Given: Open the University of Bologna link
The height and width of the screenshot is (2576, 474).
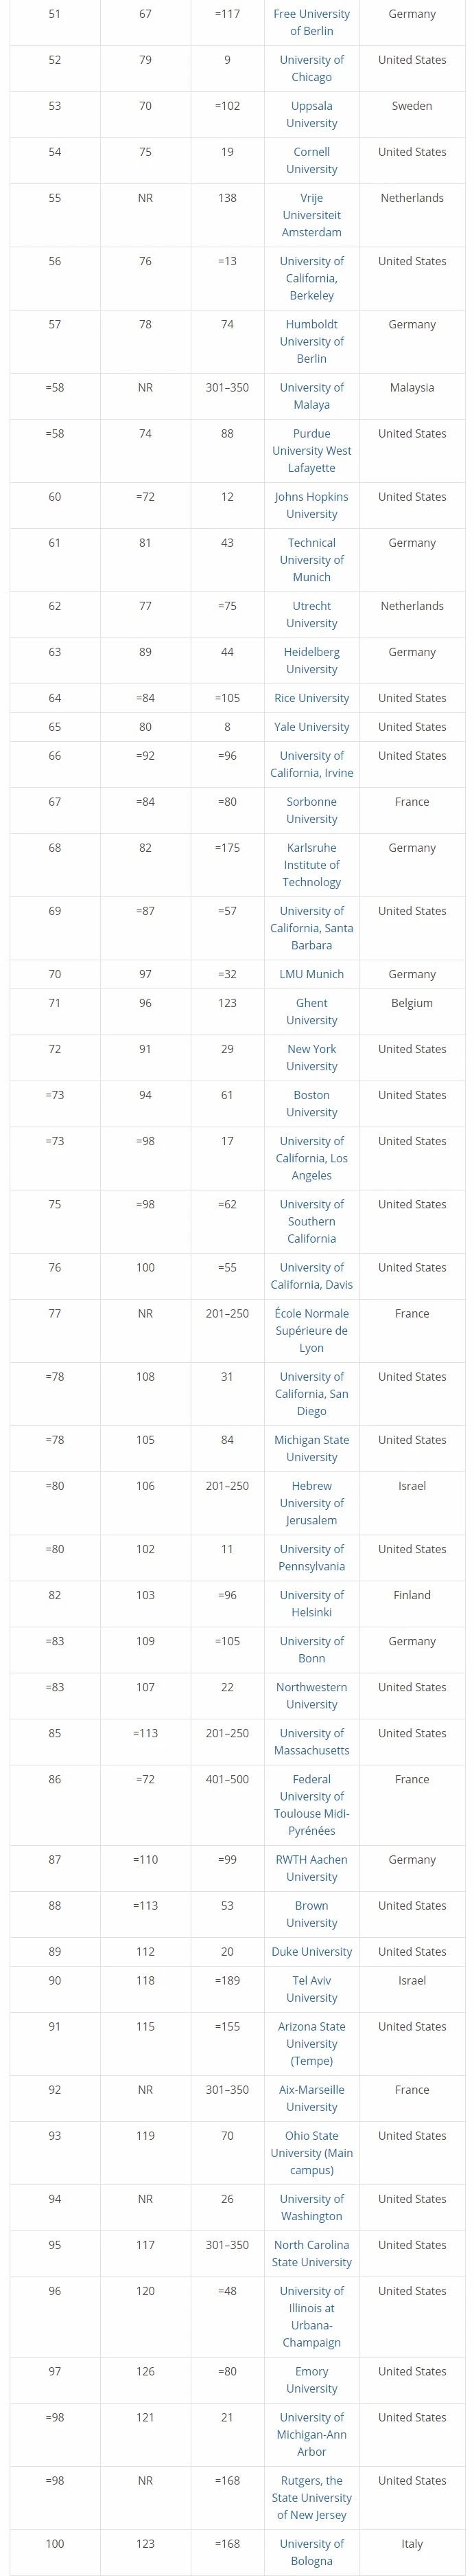Looking at the screenshot, I should pyautogui.click(x=311, y=2552).
